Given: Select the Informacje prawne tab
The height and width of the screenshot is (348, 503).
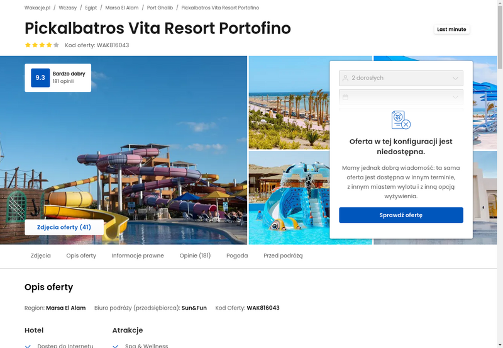Looking at the screenshot, I should click(x=138, y=255).
